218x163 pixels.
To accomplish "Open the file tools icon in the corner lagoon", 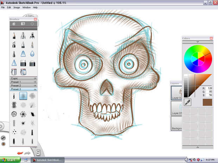I will pos(38,152).
